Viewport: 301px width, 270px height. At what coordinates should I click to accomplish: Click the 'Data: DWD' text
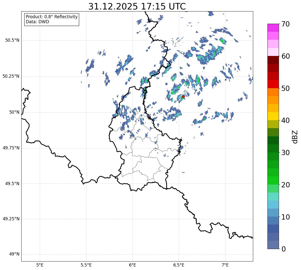point(37,22)
